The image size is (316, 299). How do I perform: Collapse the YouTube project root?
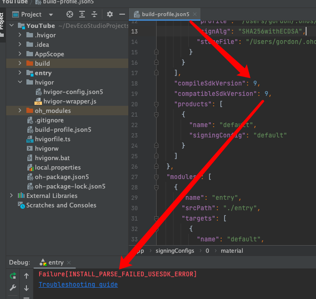tap(12, 26)
